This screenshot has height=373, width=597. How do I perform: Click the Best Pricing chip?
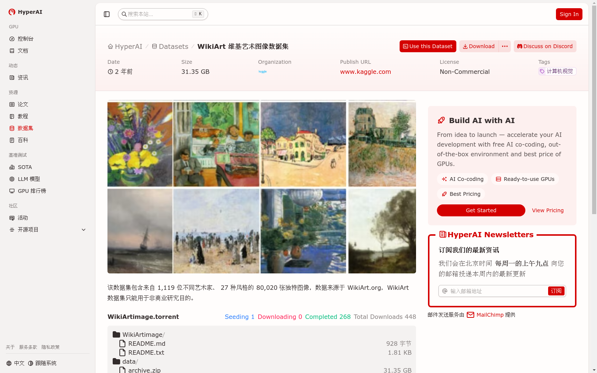461,194
